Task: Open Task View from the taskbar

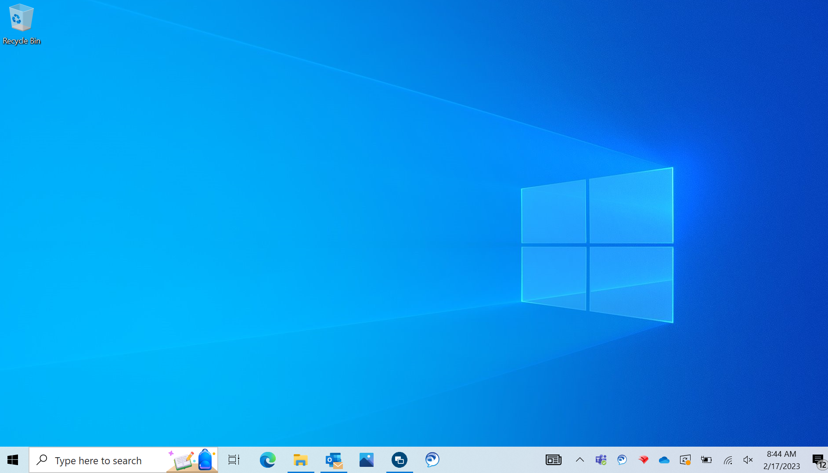Action: (234, 460)
